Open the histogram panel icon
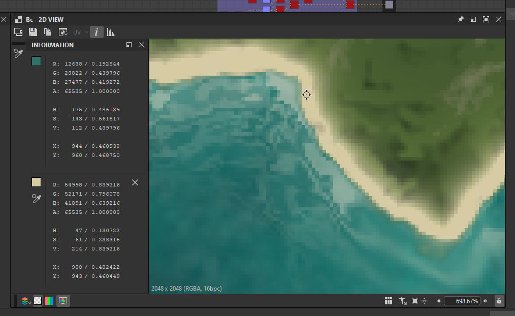Image resolution: width=515 pixels, height=316 pixels. tap(111, 32)
